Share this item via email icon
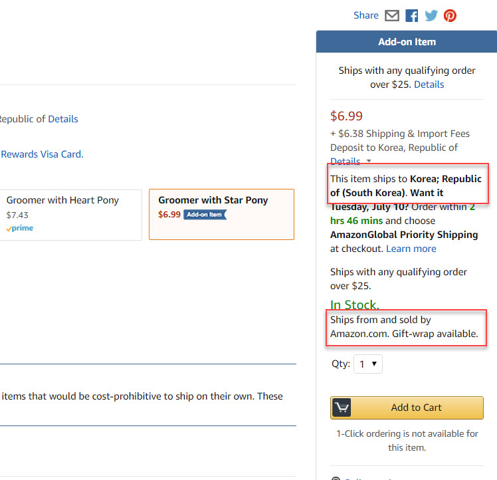The width and height of the screenshot is (497, 480). 392,15
